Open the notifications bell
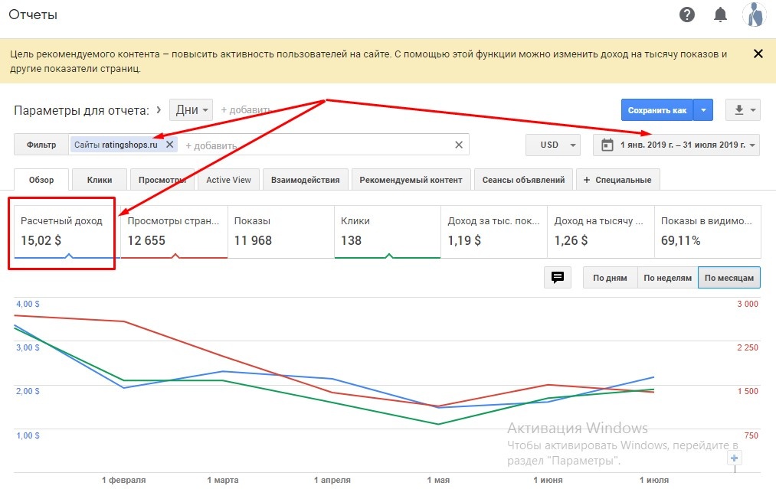776x489 pixels. click(x=720, y=15)
